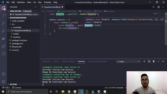The height and width of the screenshot is (94, 167).
Task: Switch to the Output panel tab
Action: (x=56, y=62)
